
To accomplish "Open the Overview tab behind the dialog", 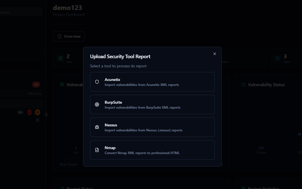I will pyautogui.click(x=69, y=36).
